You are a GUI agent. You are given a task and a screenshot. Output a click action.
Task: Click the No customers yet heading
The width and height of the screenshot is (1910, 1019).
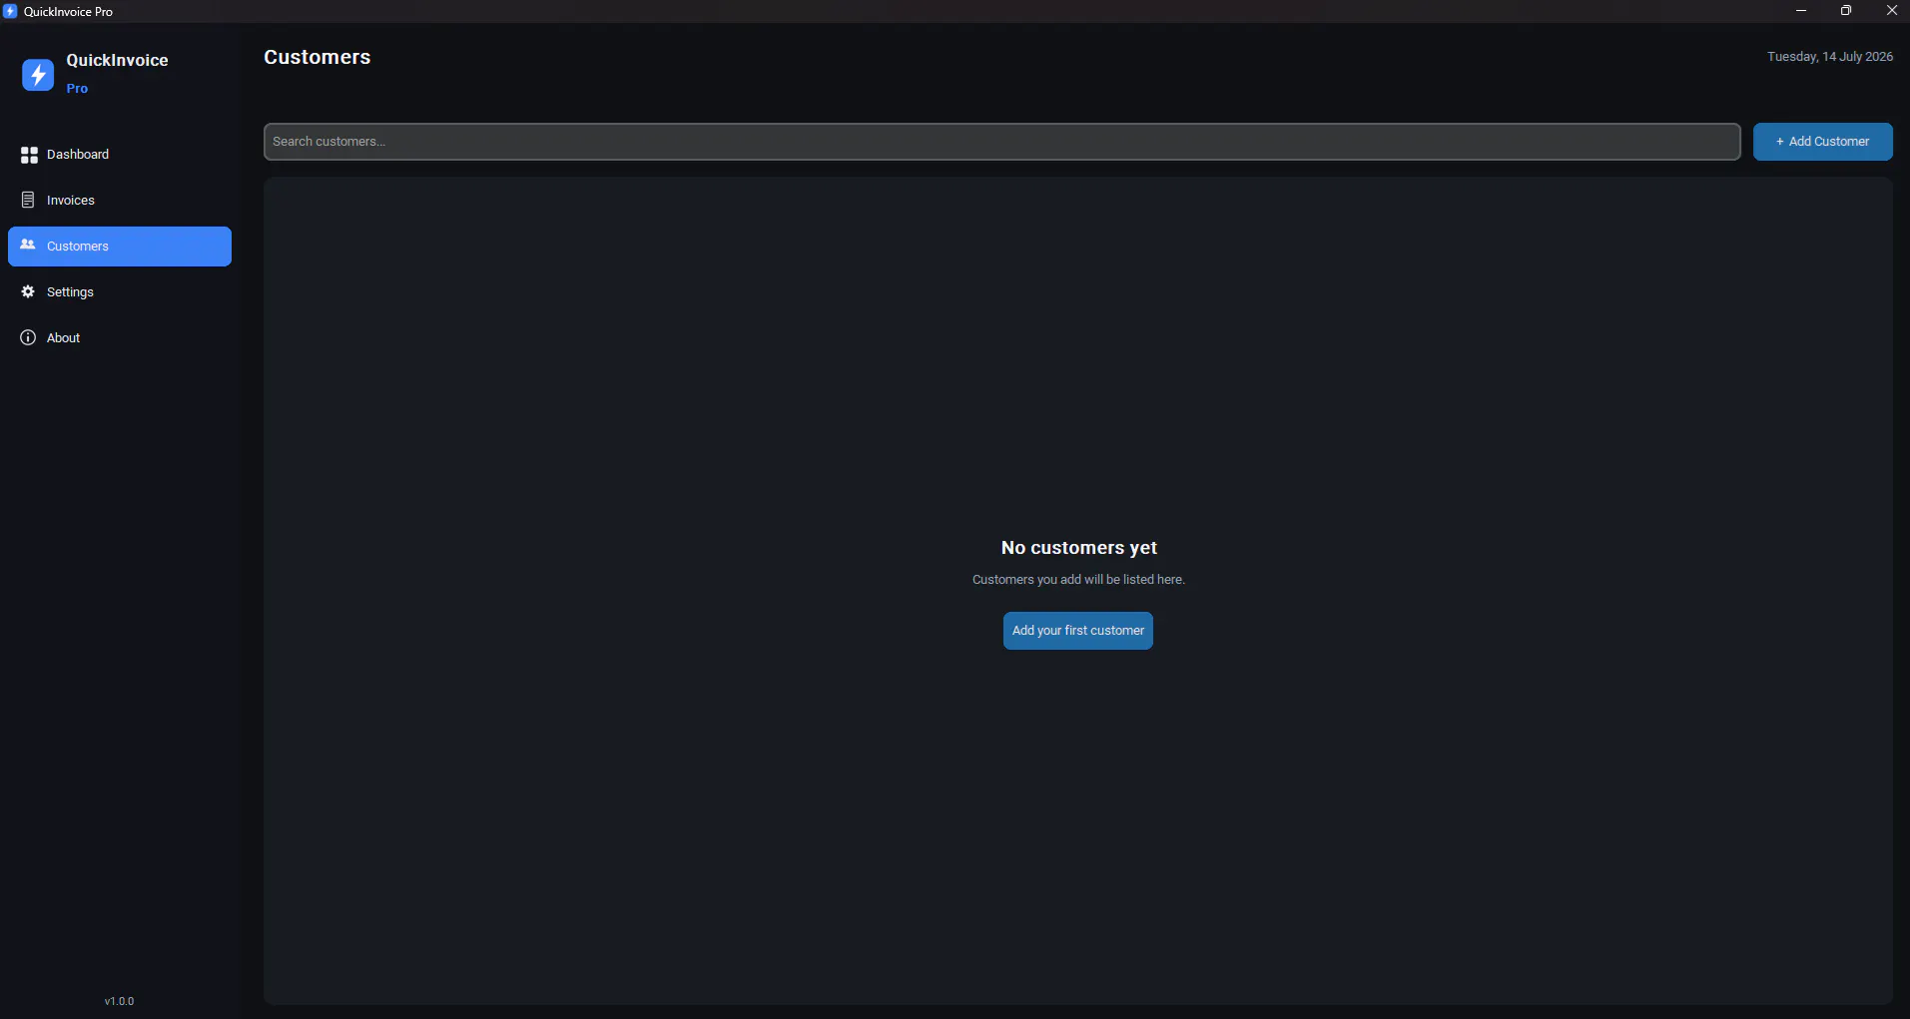[x=1078, y=548]
